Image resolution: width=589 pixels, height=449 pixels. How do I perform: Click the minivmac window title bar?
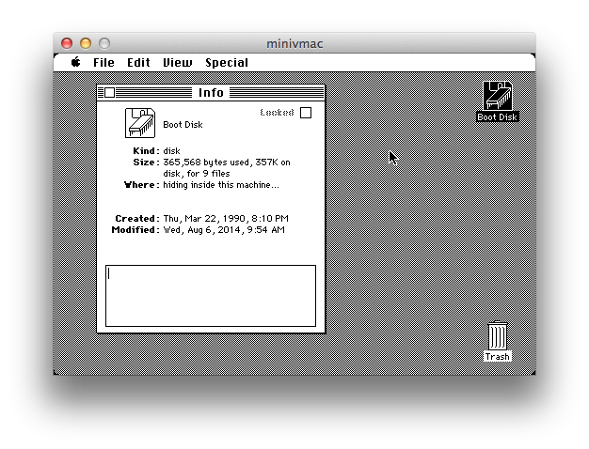(x=294, y=43)
